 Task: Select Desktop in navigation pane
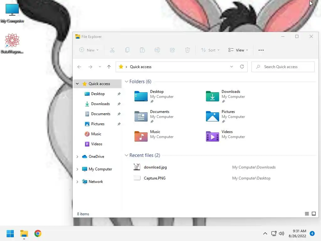tap(98, 94)
